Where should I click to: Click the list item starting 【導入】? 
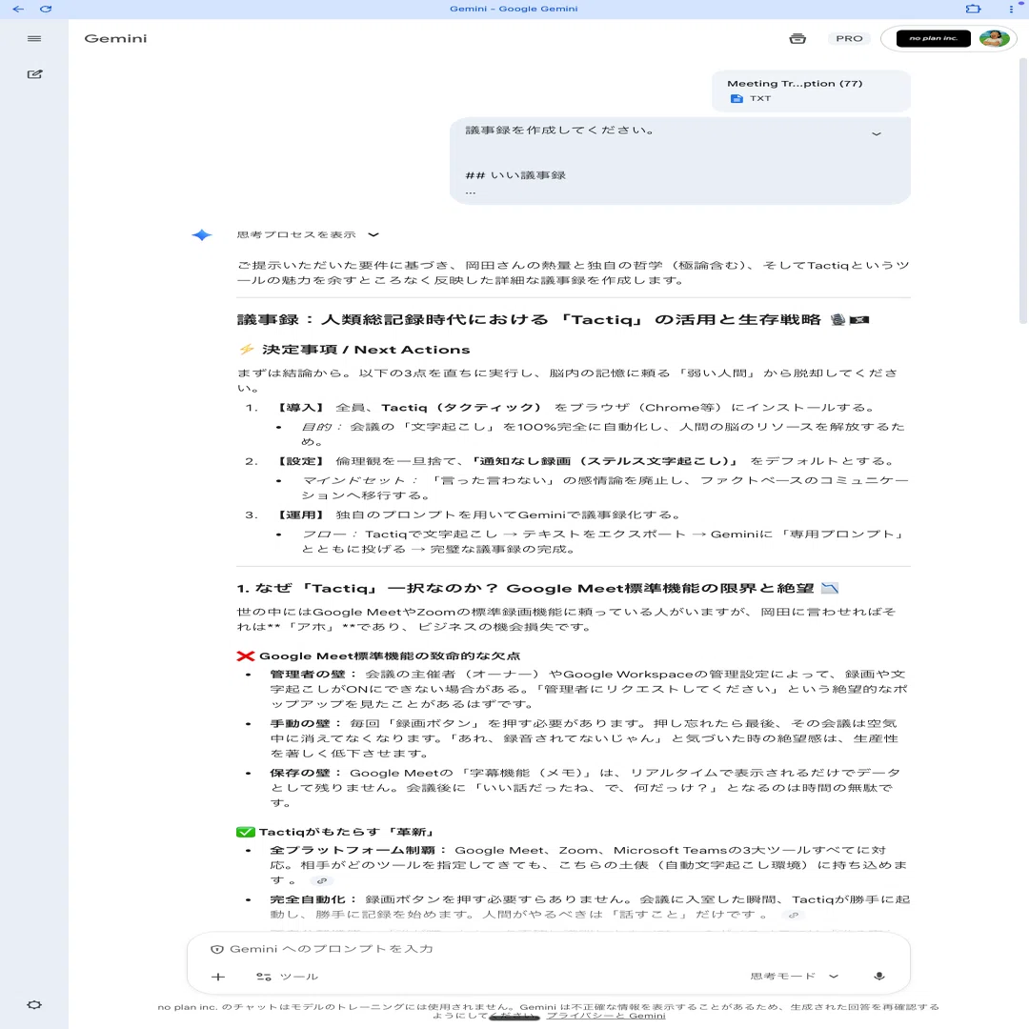tap(575, 408)
